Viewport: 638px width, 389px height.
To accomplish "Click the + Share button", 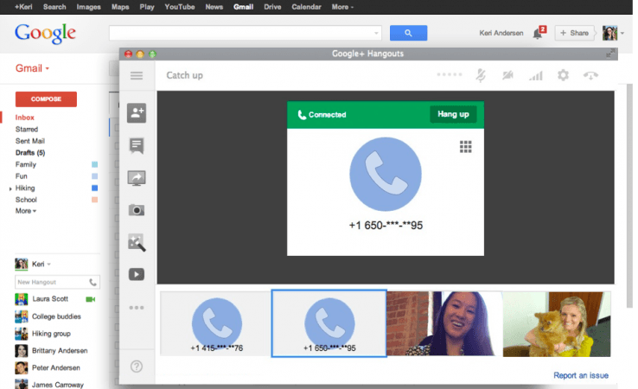I will 575,33.
